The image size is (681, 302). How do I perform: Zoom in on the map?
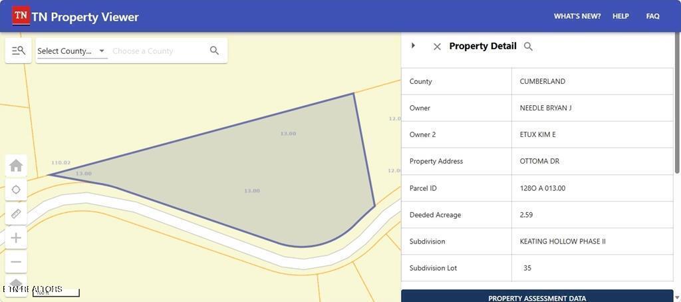pos(16,237)
